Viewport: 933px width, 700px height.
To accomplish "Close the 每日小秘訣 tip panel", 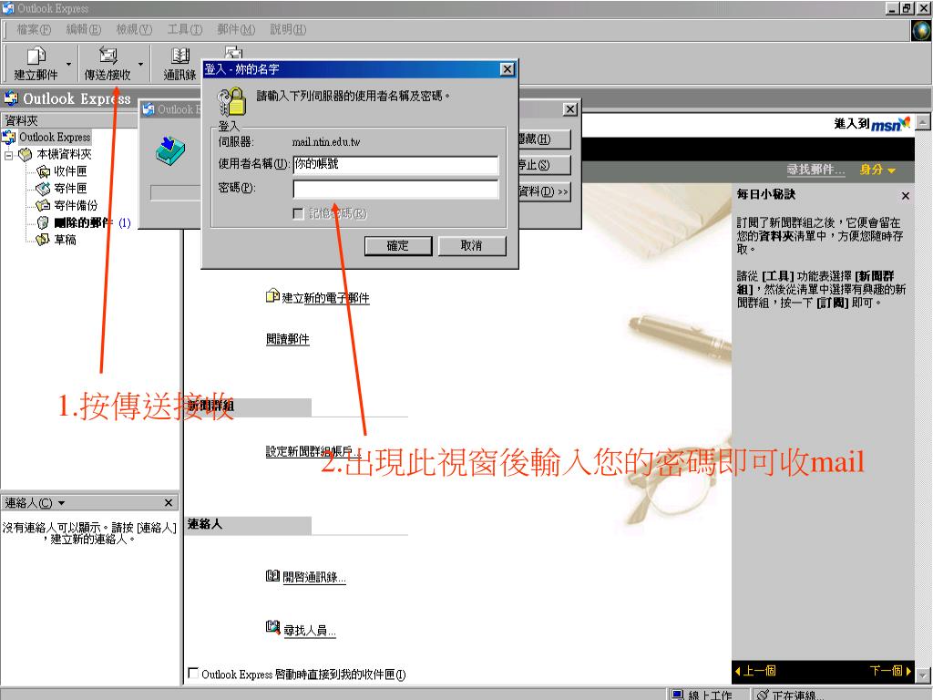I will point(905,196).
